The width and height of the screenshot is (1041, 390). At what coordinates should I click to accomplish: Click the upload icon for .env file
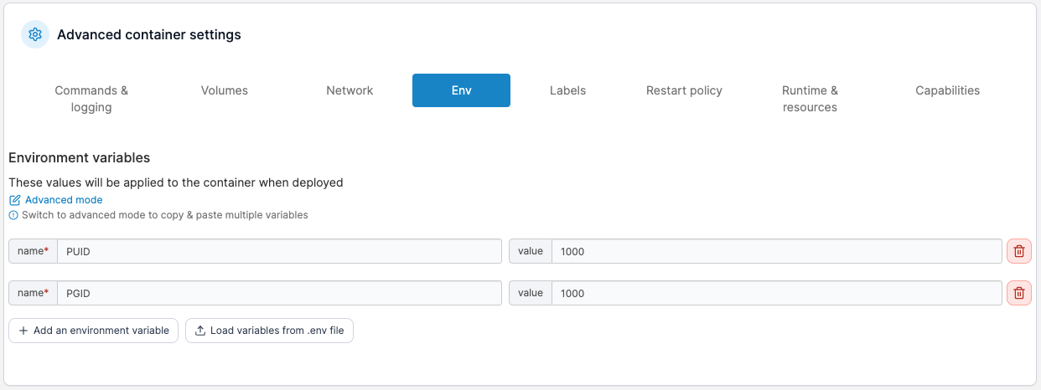pos(199,331)
